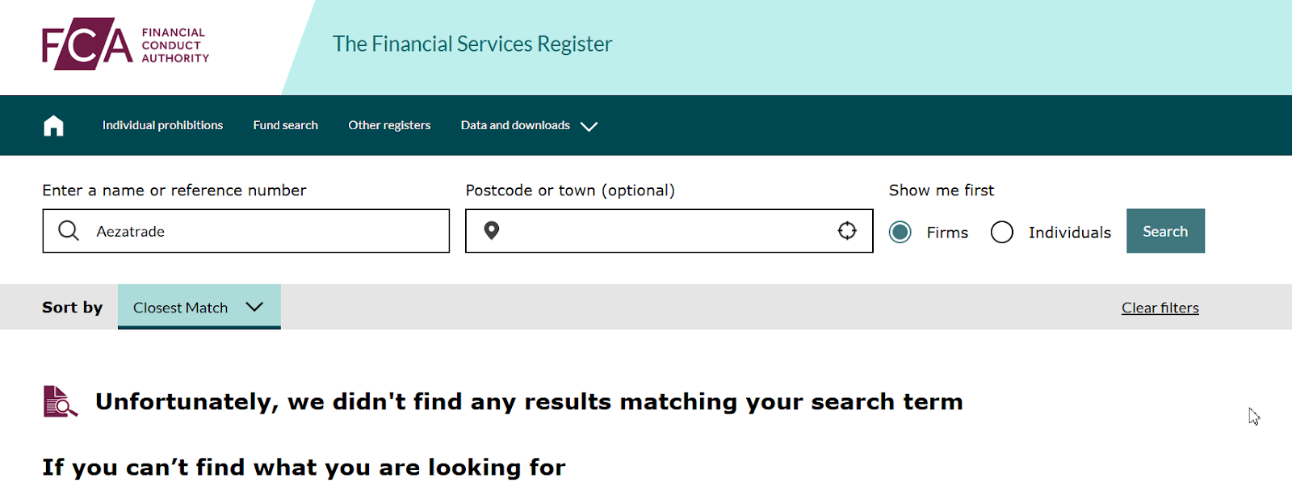The height and width of the screenshot is (495, 1292).
Task: Go to Other registers
Action: point(389,125)
